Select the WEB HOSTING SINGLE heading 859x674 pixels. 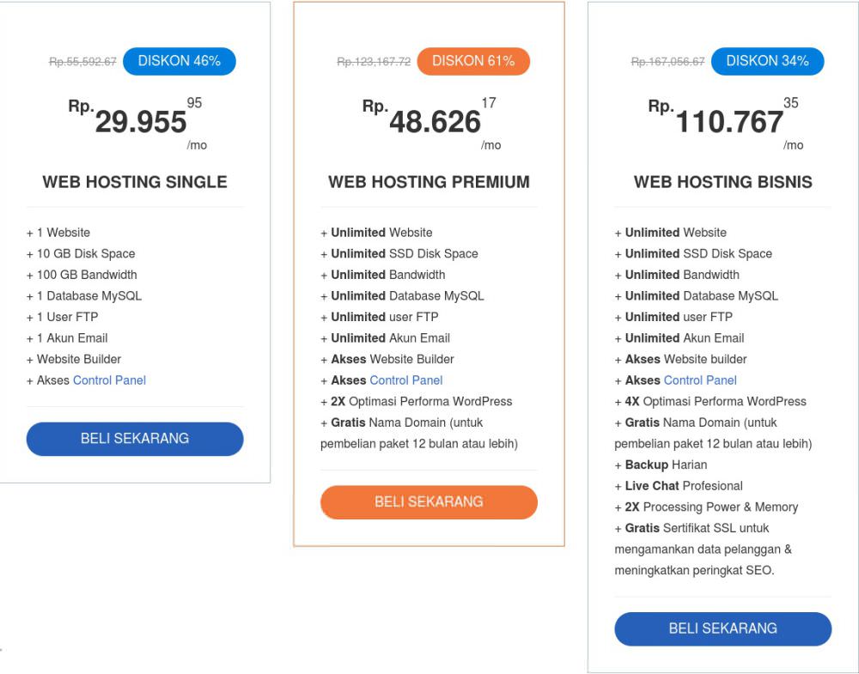coord(135,182)
